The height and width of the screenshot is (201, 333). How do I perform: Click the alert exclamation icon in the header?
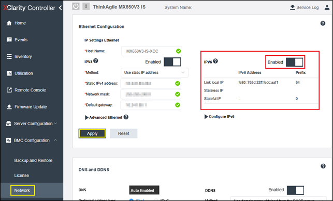[86, 6]
